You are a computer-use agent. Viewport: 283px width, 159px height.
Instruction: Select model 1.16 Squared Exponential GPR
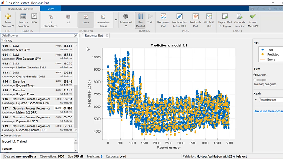pos(37,101)
